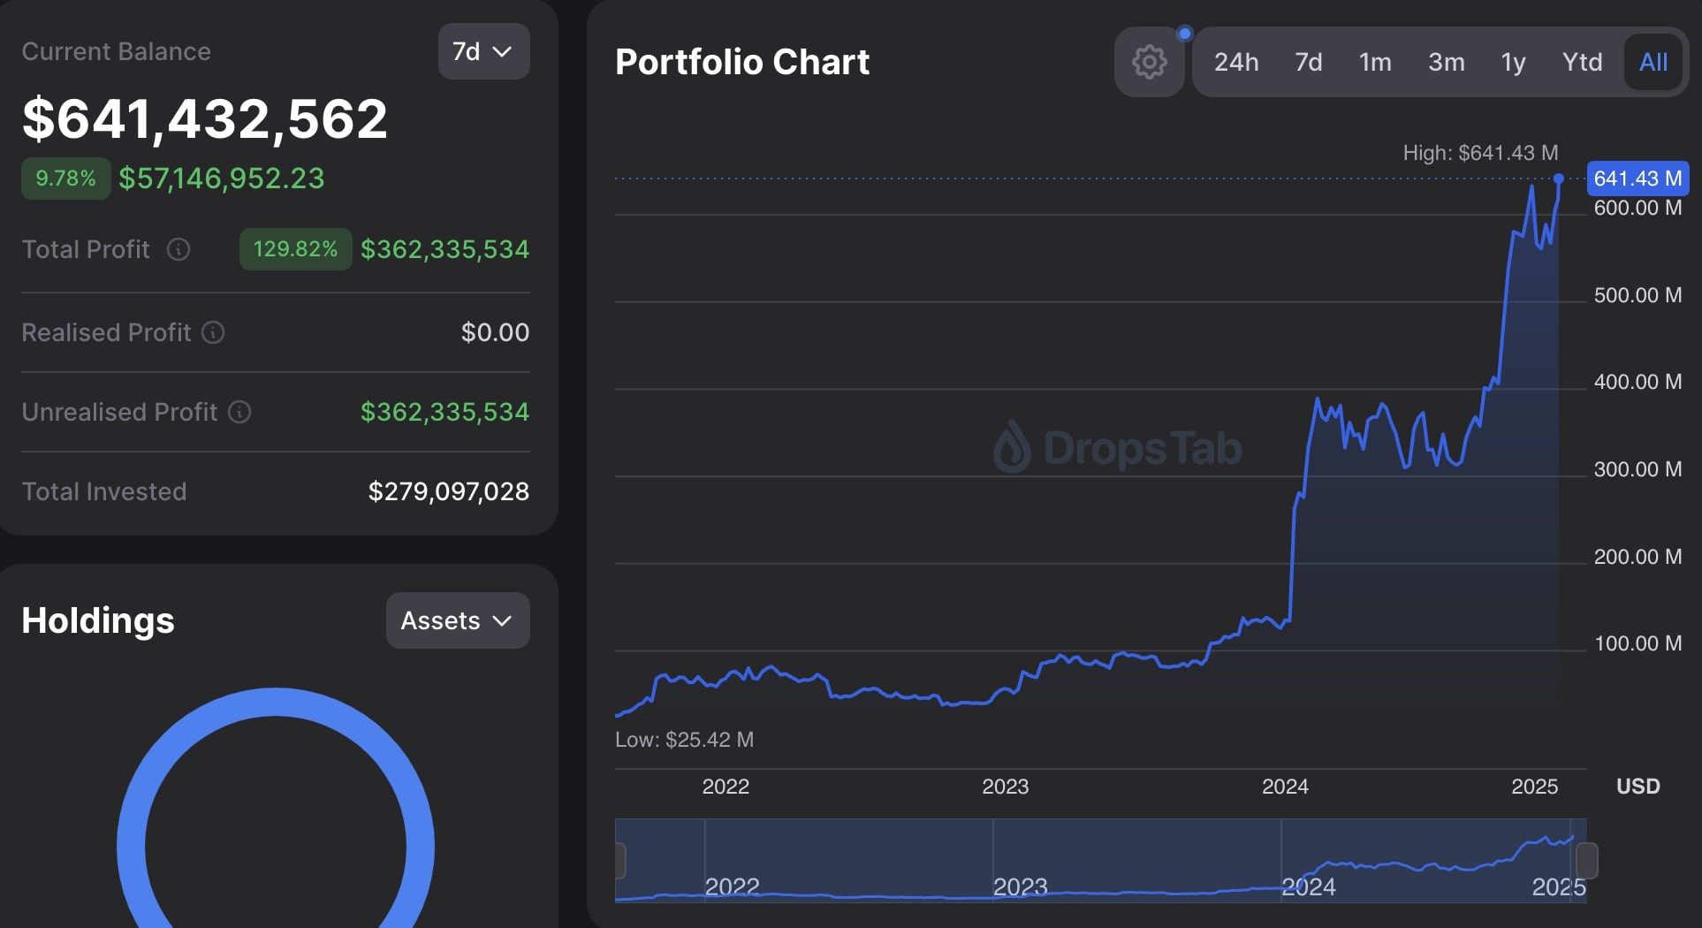
Task: Click the Unrealised Profit info icon
Action: (239, 412)
